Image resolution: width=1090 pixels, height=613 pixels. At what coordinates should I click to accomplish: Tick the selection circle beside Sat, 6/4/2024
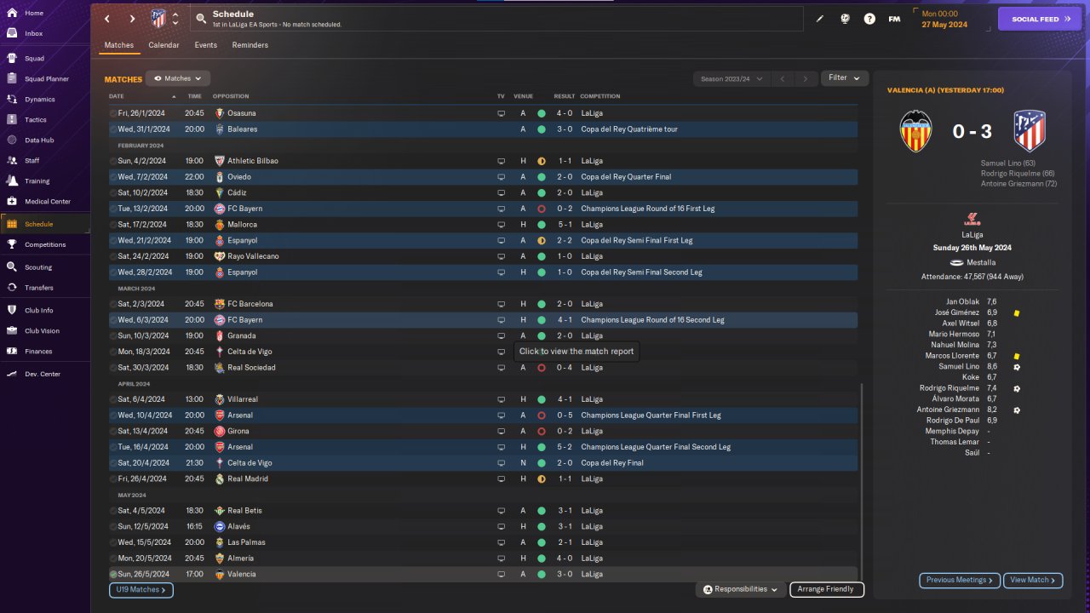coord(113,399)
